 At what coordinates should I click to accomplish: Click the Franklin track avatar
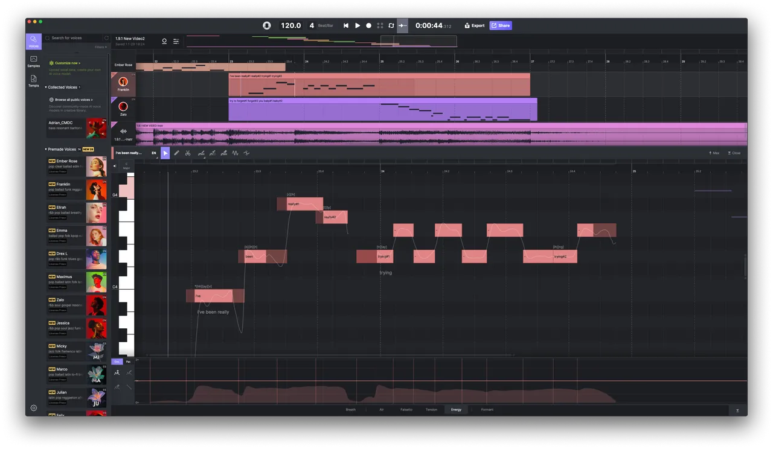[x=123, y=81]
